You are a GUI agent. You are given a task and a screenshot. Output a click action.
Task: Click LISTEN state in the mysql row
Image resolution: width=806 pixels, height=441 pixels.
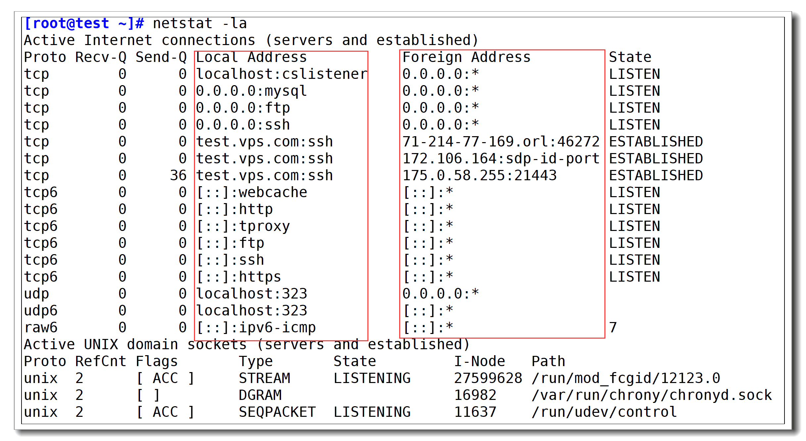tap(634, 91)
